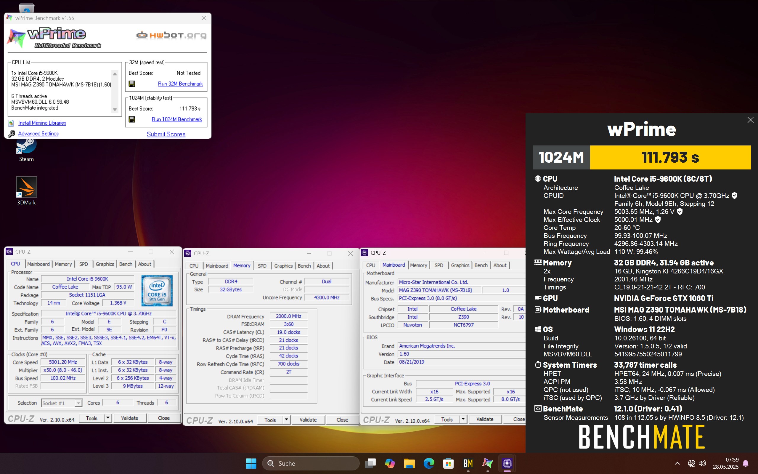Click the wPrime logo in the wPrime window
The height and width of the screenshot is (474, 758).
tap(54, 38)
